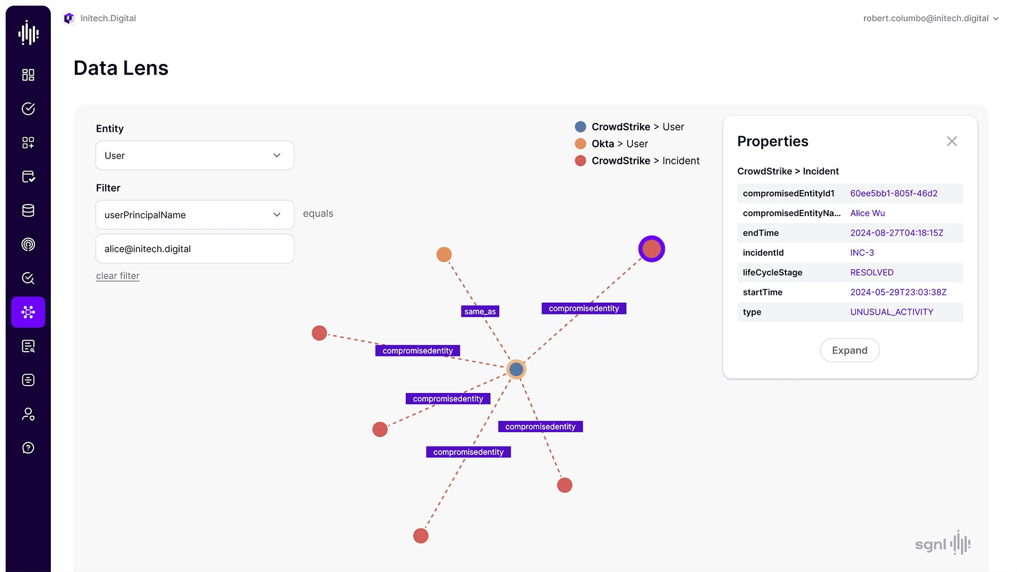Image resolution: width=1017 pixels, height=572 pixels.
Task: Click the dashboard grid icon in sidebar
Action: coord(28,75)
